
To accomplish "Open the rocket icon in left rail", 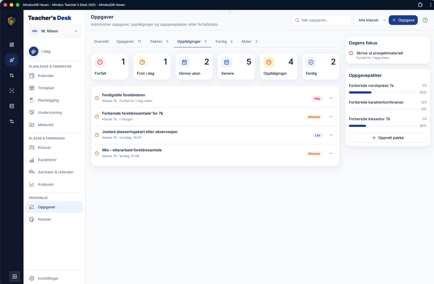I will 12,60.
